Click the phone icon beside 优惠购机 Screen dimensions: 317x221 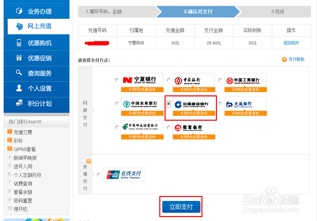tap(19, 43)
